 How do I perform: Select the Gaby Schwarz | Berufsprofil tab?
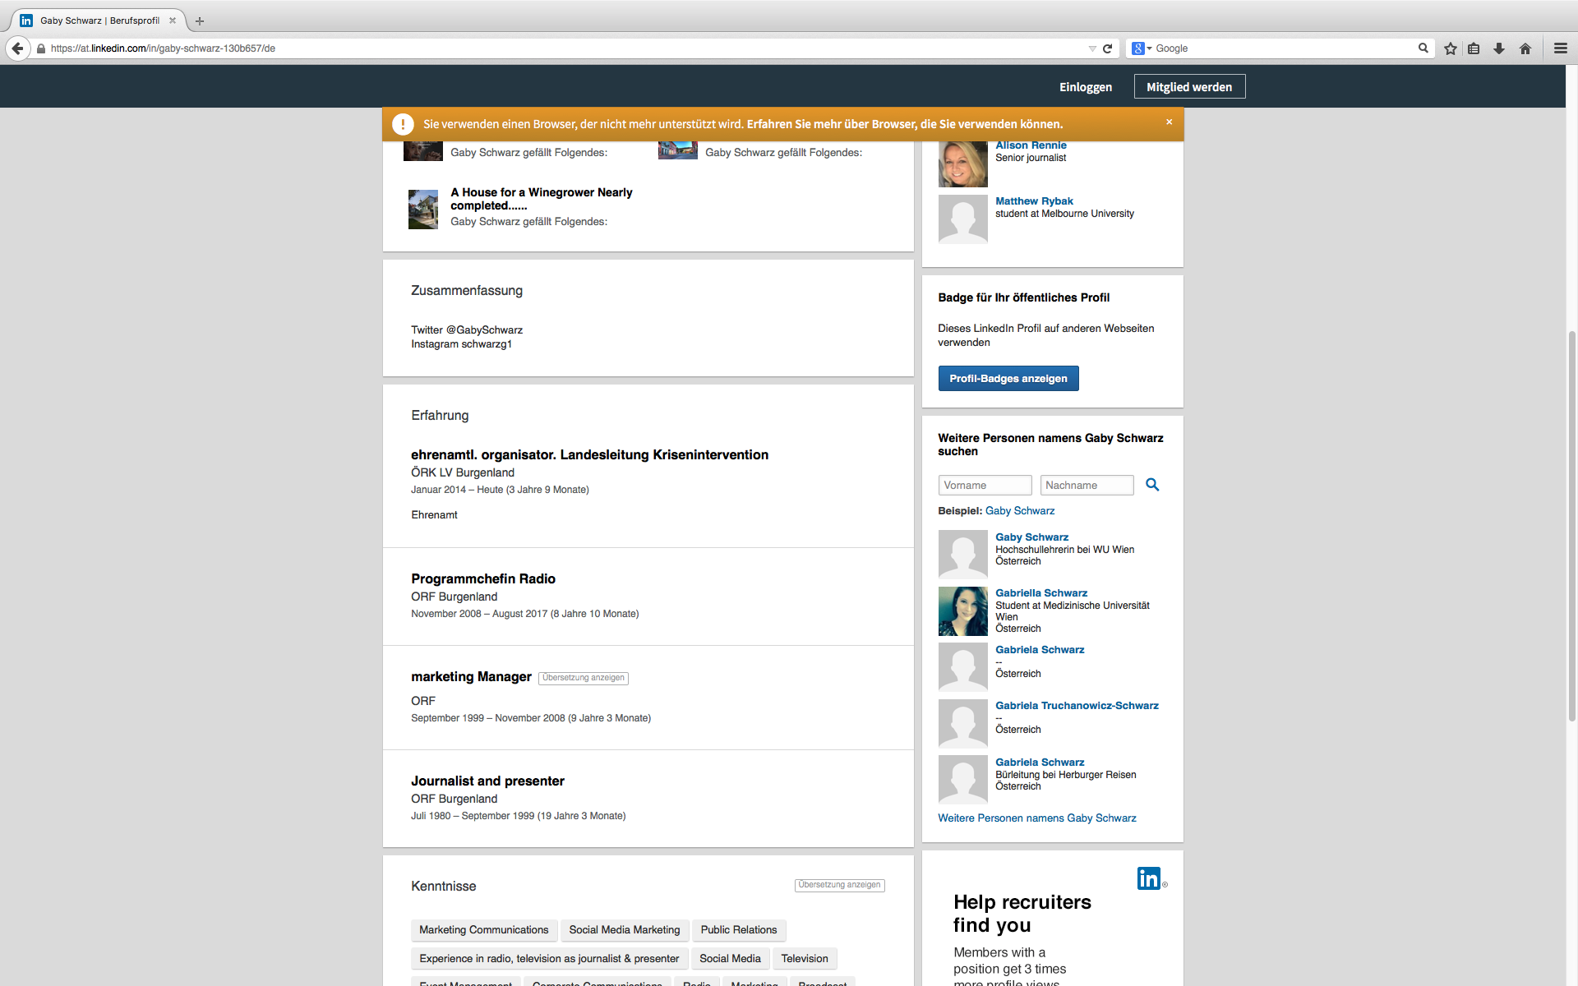tap(99, 21)
